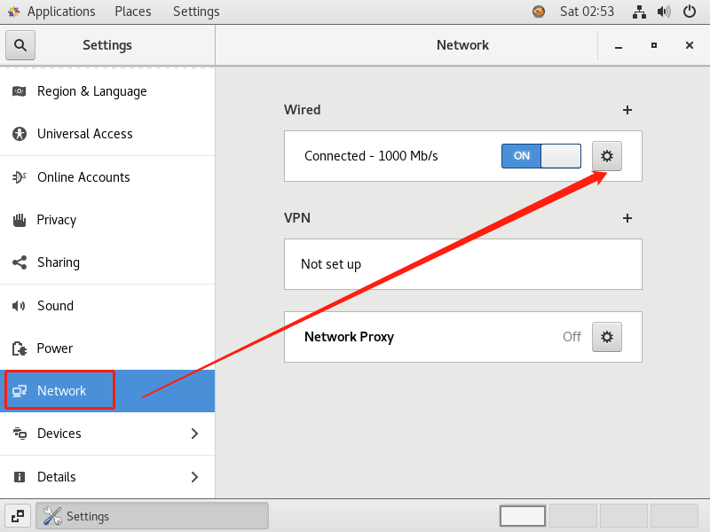Go to Power settings label

[55, 348]
